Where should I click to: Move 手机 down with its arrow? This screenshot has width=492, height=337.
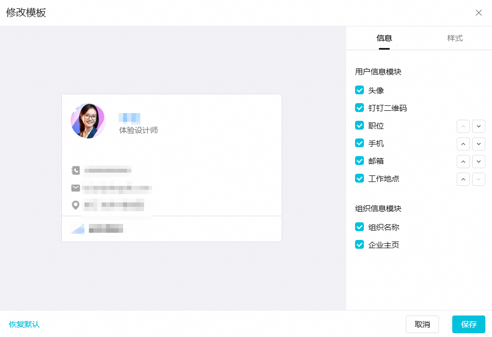click(x=479, y=144)
